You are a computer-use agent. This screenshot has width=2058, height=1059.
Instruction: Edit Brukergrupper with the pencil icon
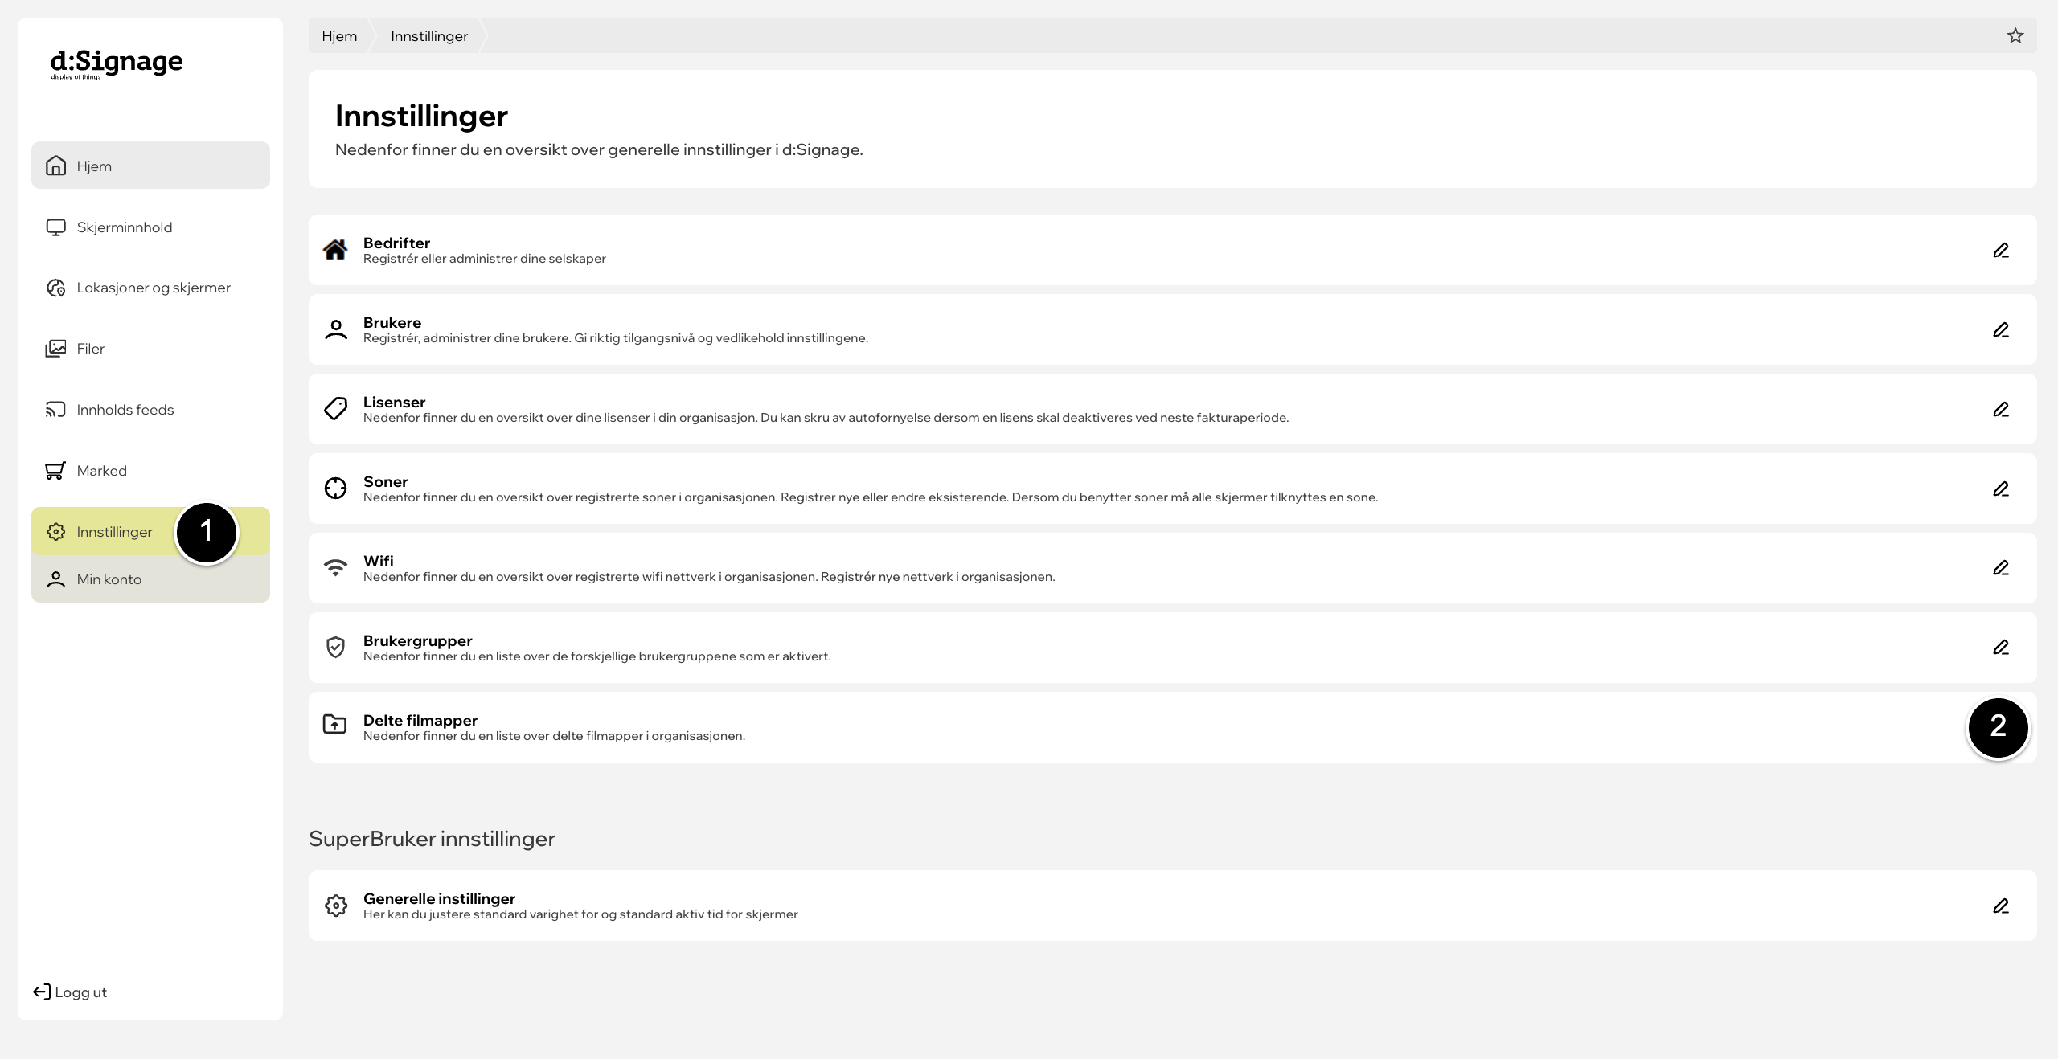[2001, 648]
